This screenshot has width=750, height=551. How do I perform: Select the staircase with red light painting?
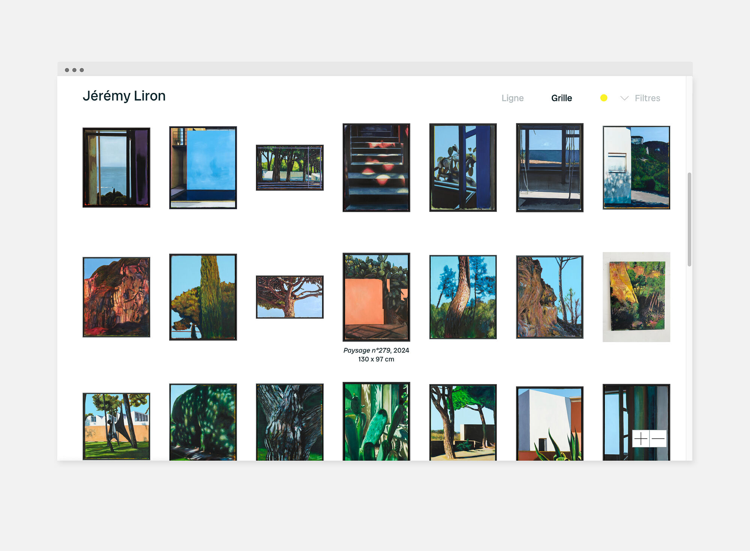pos(376,168)
